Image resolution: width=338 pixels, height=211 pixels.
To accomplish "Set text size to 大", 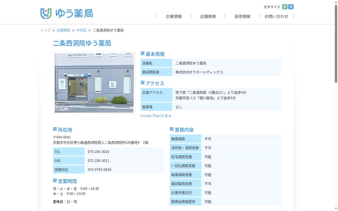I will 291,7.
